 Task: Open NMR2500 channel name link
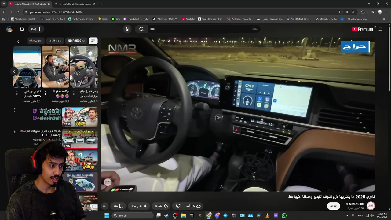coord(356,204)
